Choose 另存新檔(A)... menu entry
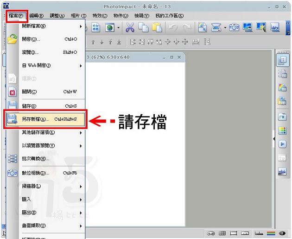The width and height of the screenshot is (292, 239). click(45, 119)
